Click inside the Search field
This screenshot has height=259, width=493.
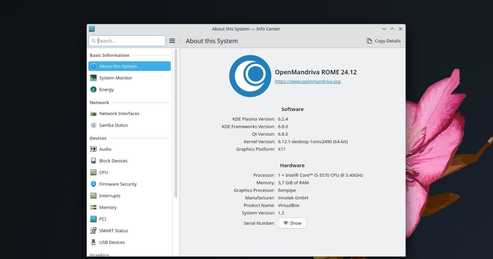pyautogui.click(x=127, y=41)
